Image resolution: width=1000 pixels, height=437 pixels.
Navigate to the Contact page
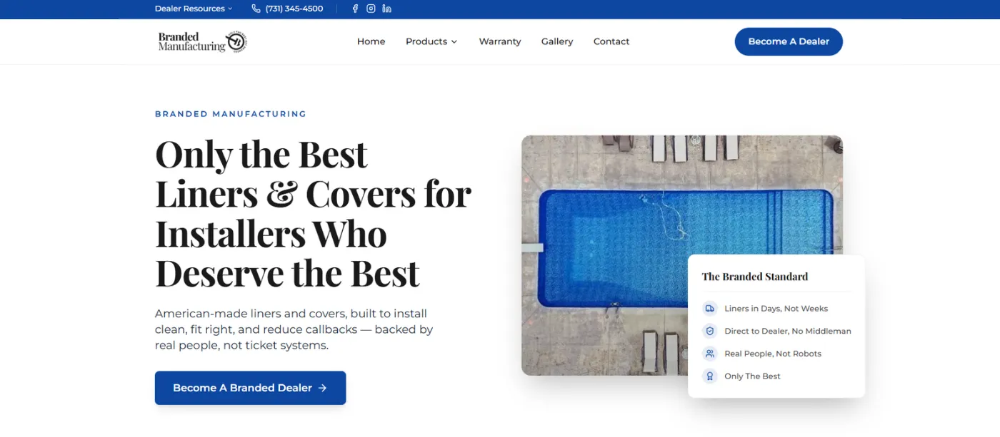pyautogui.click(x=611, y=41)
